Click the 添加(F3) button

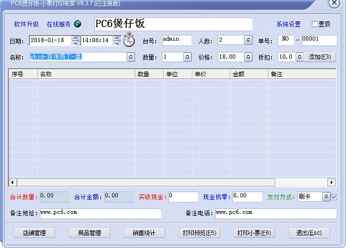pos(320,57)
